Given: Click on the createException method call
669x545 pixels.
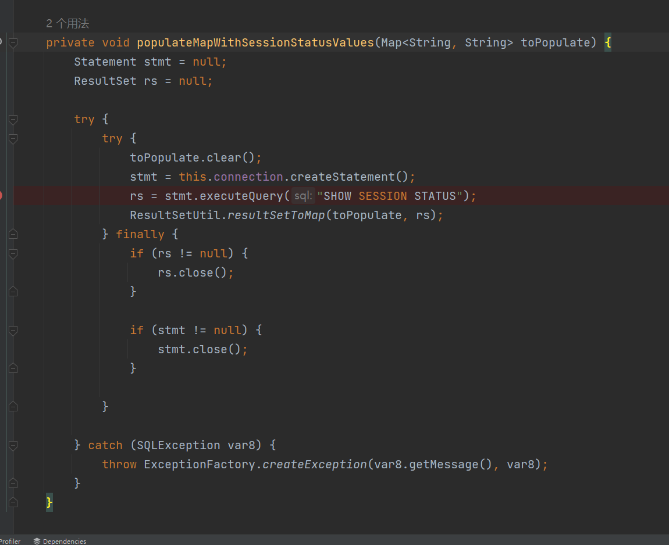Looking at the screenshot, I should coord(314,464).
